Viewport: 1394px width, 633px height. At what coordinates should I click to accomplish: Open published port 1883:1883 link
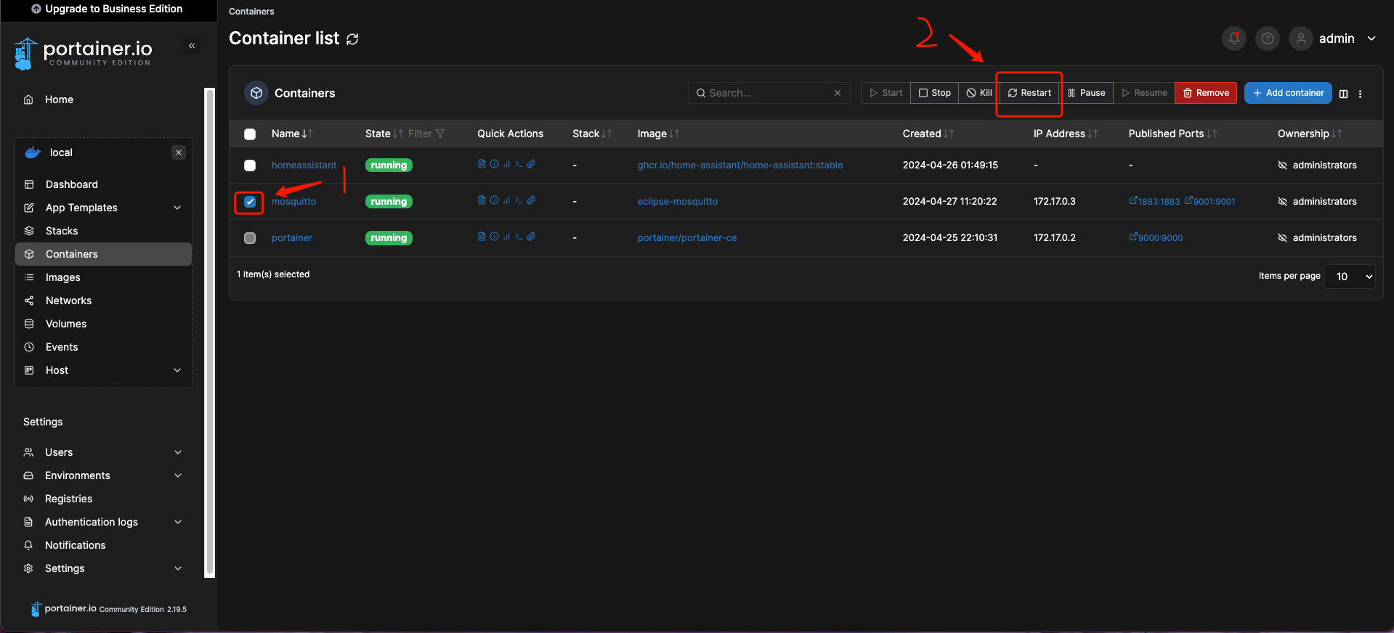(x=1154, y=201)
